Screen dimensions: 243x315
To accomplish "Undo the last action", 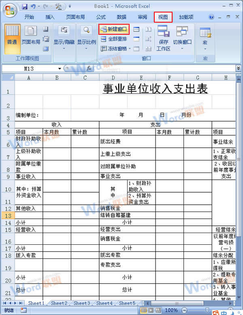I will [33, 7].
